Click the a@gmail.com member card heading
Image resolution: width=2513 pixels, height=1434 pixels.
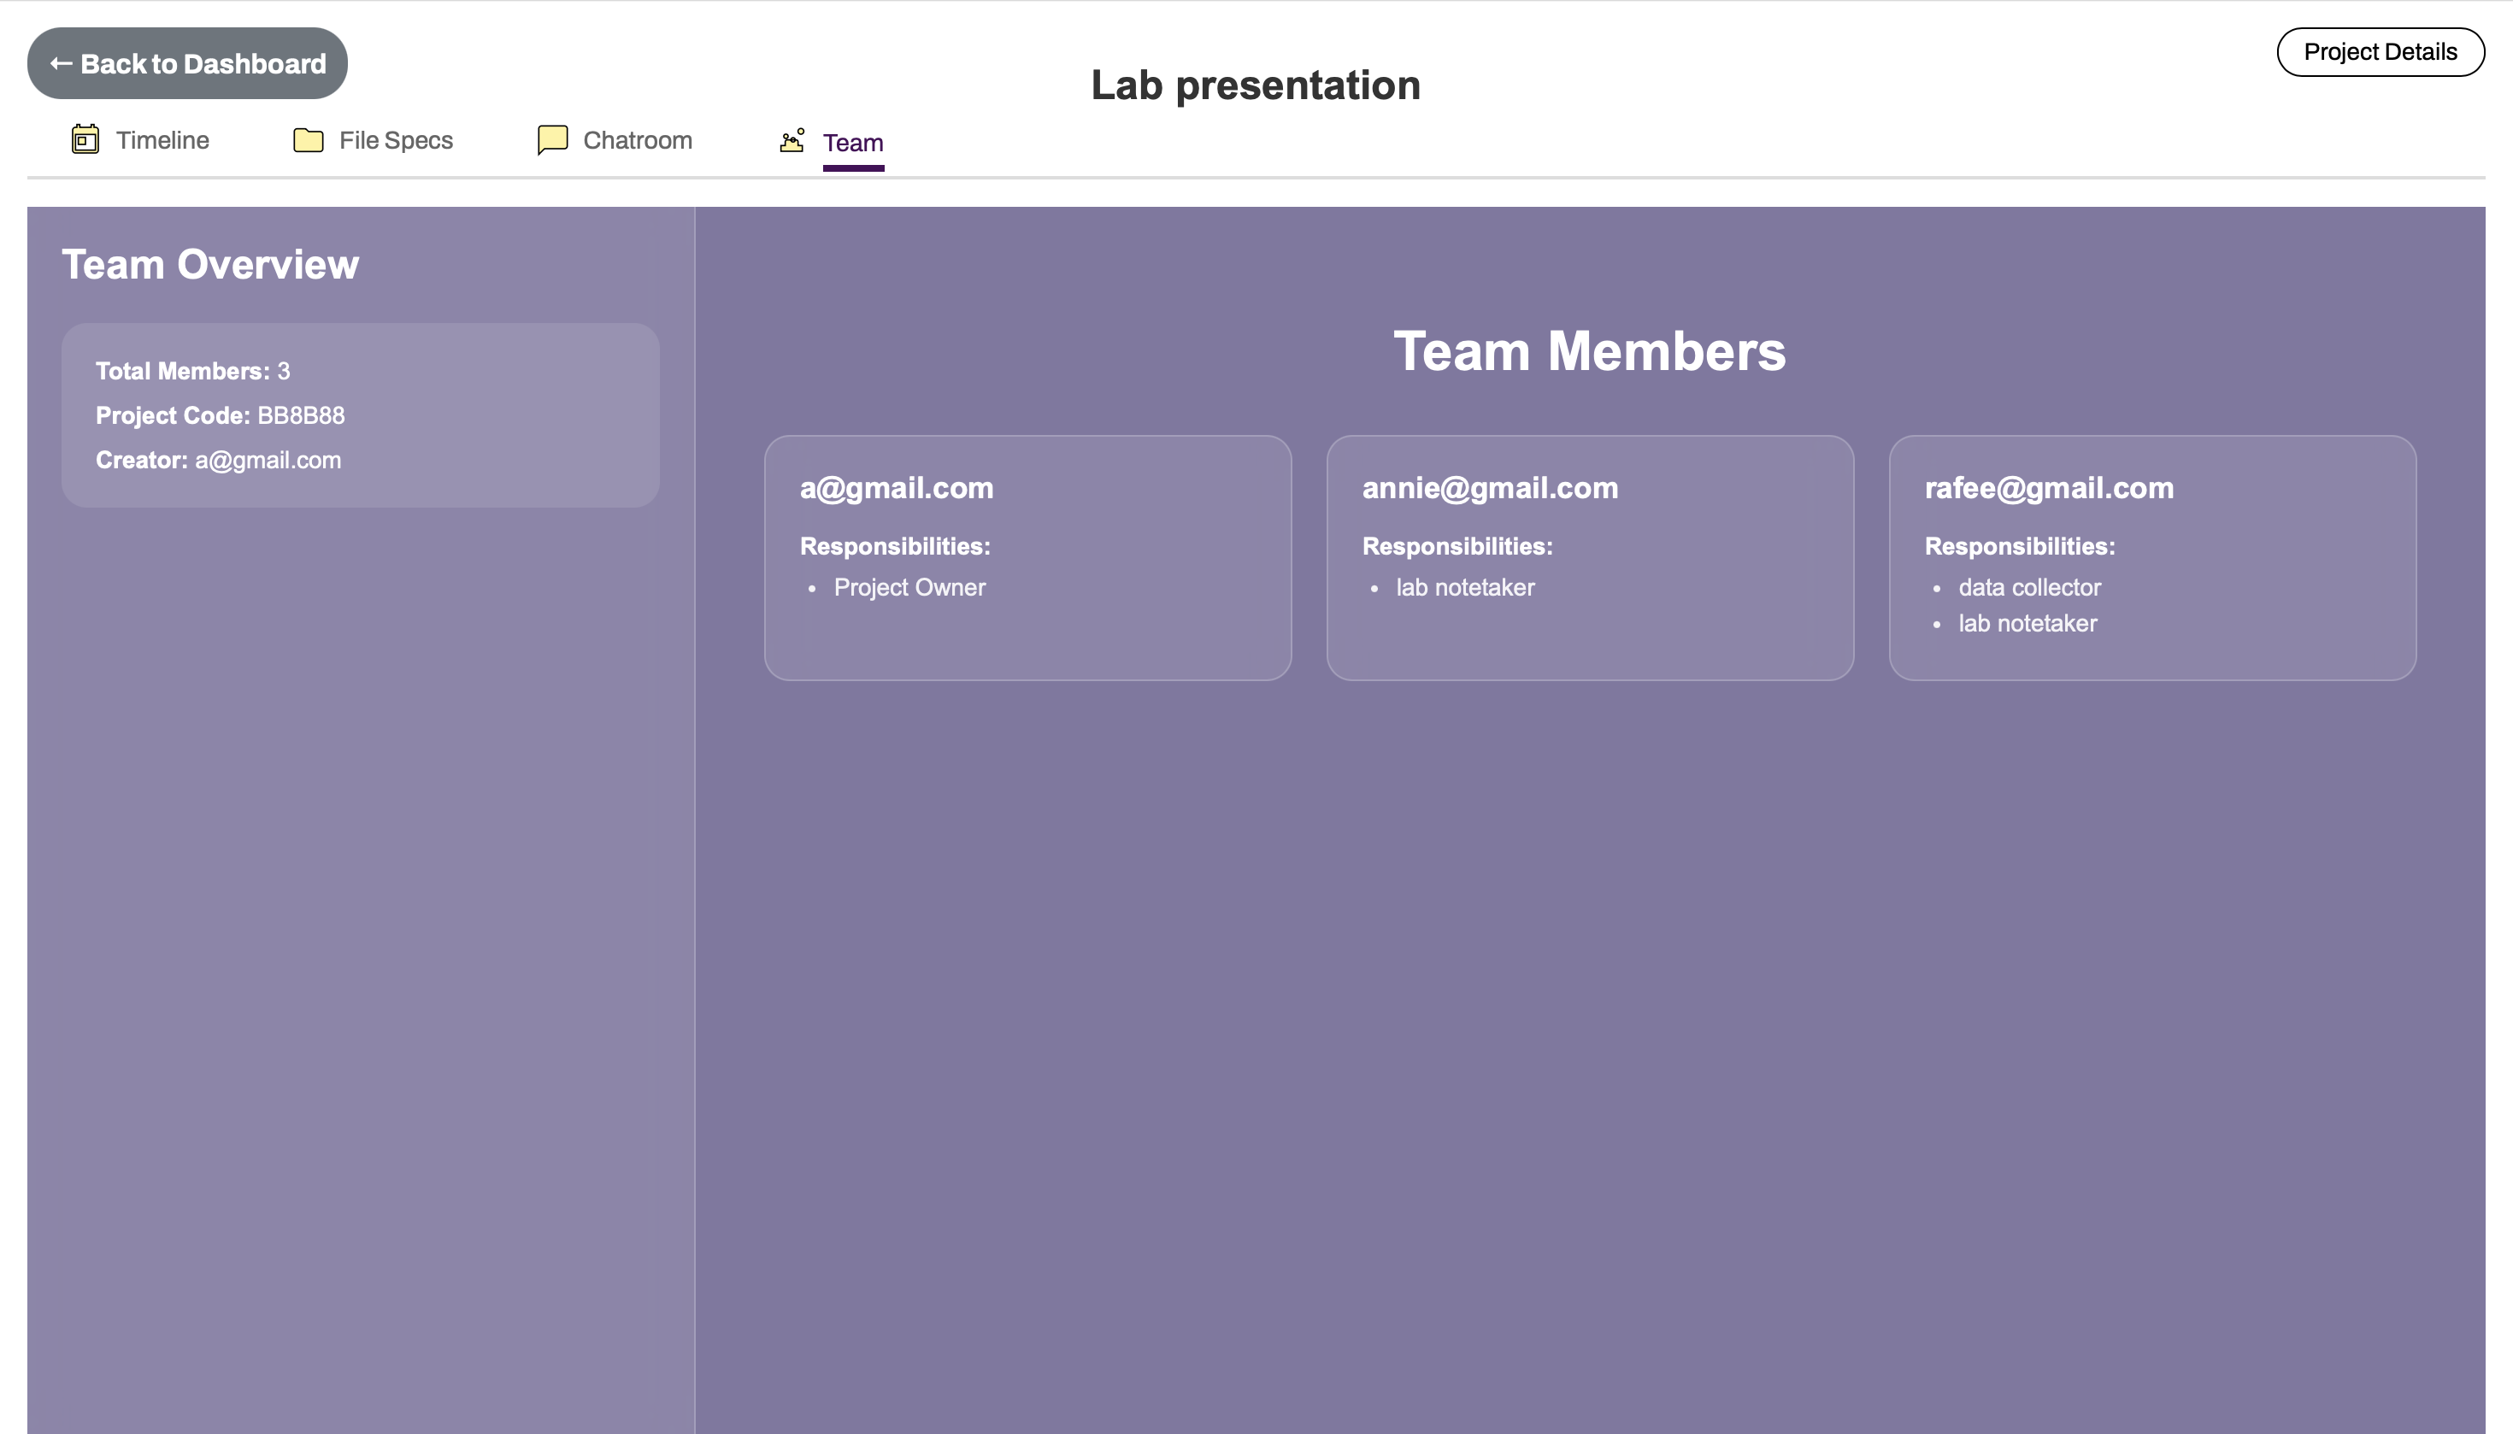tap(896, 489)
